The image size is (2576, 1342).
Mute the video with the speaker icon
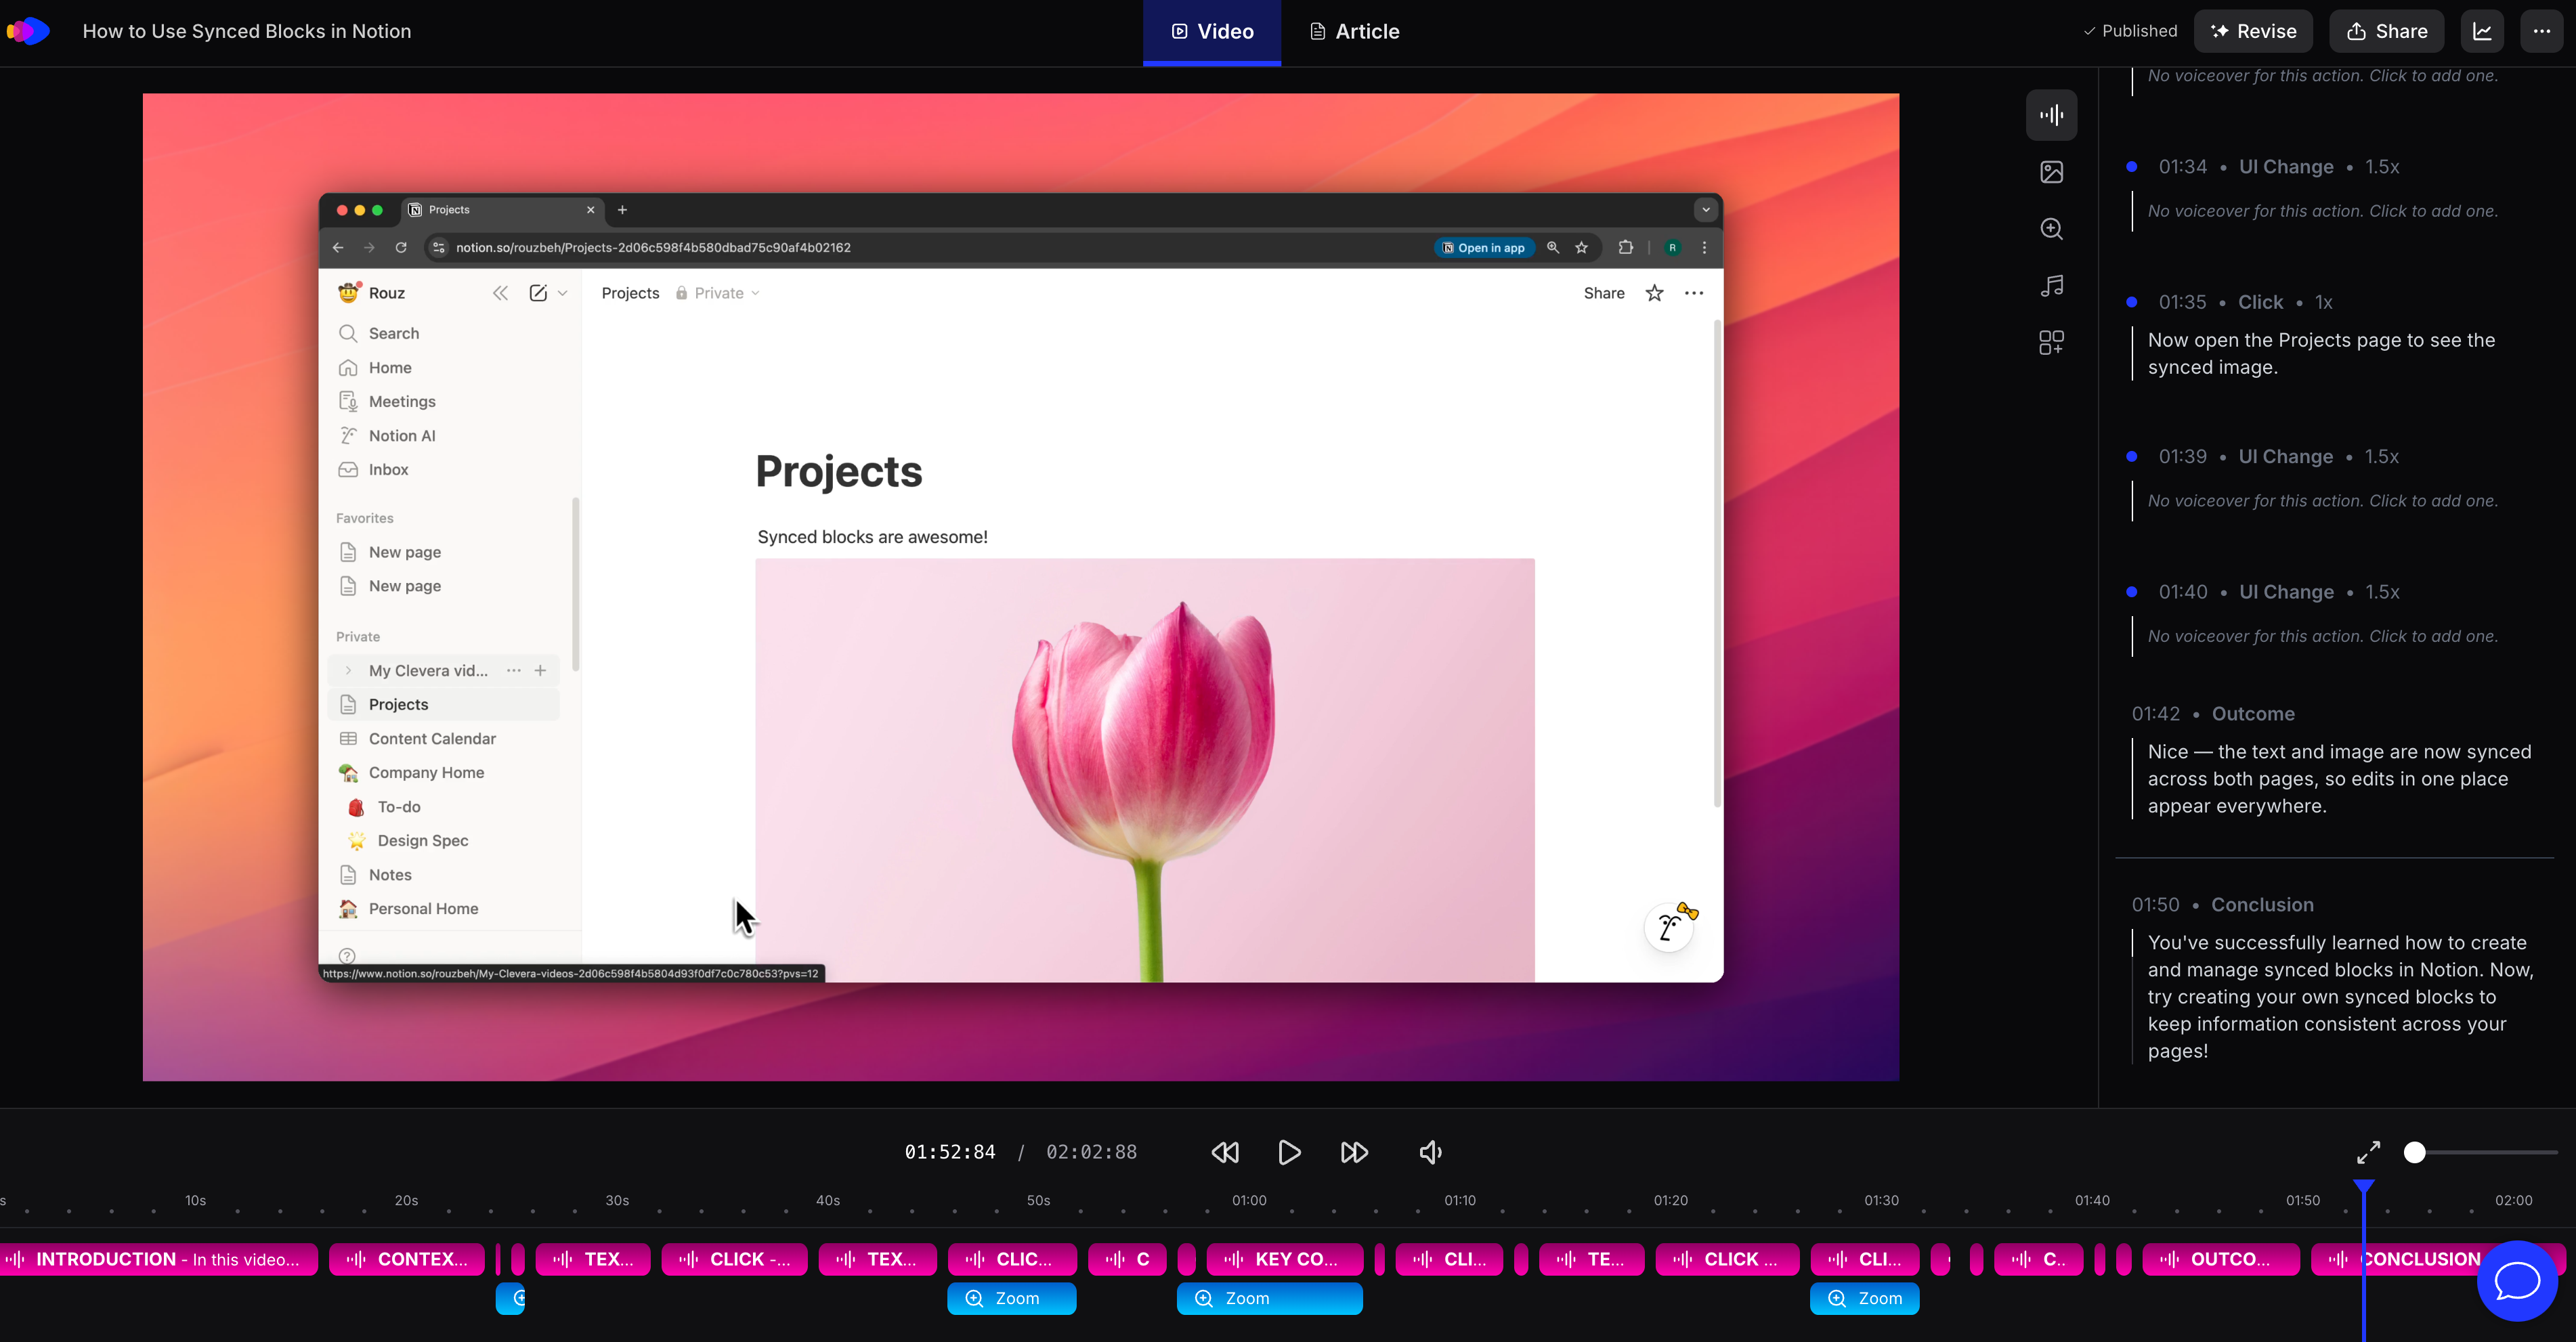pyautogui.click(x=1429, y=1151)
